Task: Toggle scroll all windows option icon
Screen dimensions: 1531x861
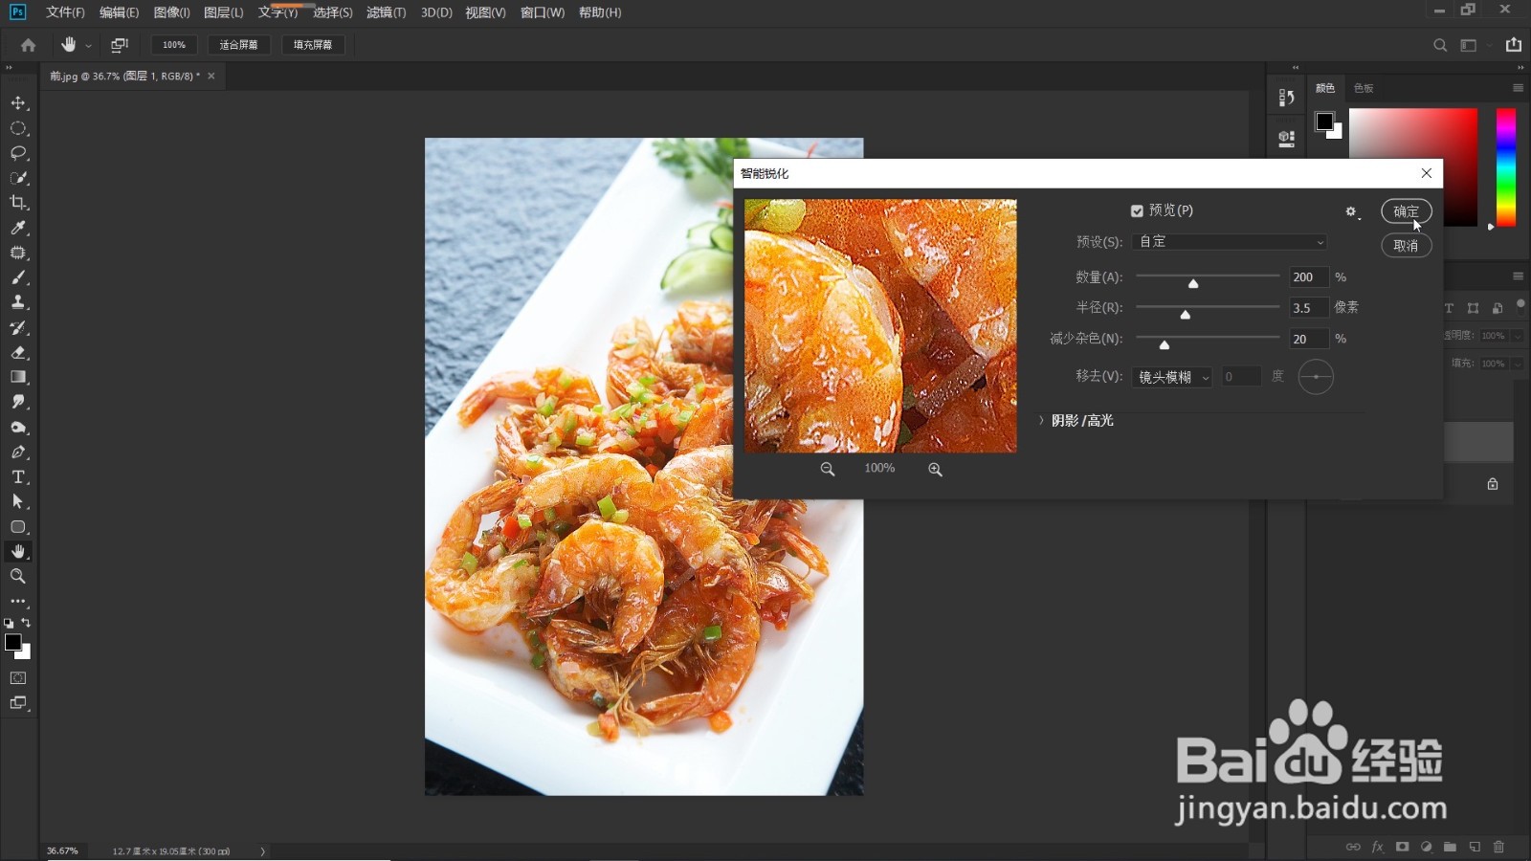Action: click(x=120, y=45)
